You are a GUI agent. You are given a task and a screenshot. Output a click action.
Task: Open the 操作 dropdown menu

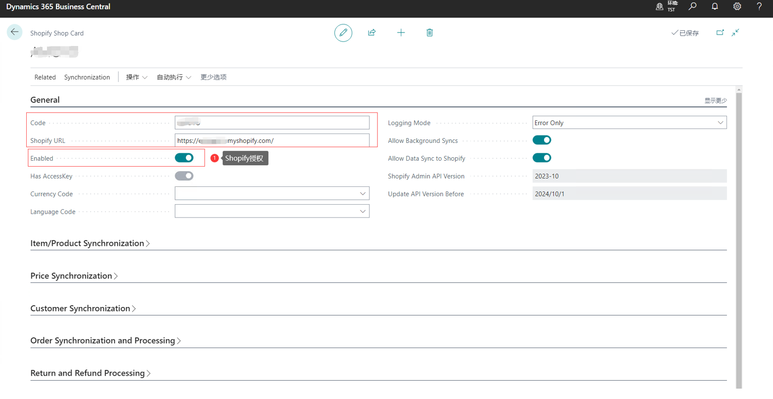[x=136, y=77]
